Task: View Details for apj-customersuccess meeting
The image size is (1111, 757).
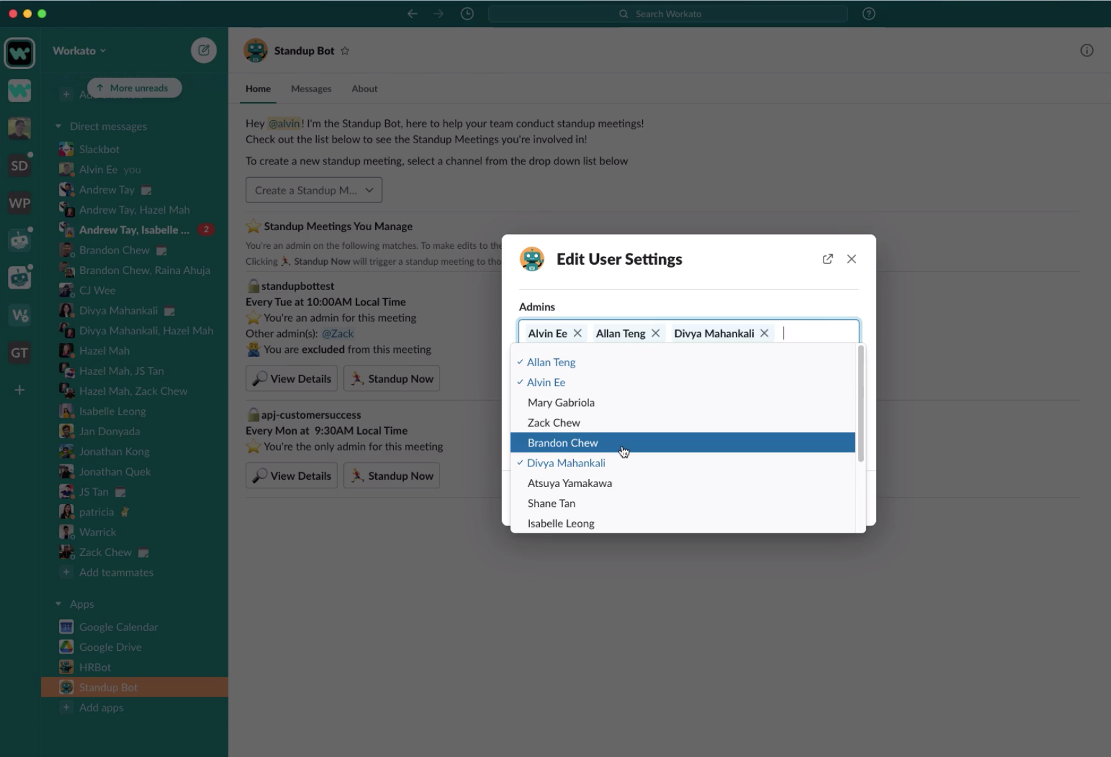Action: pos(292,476)
